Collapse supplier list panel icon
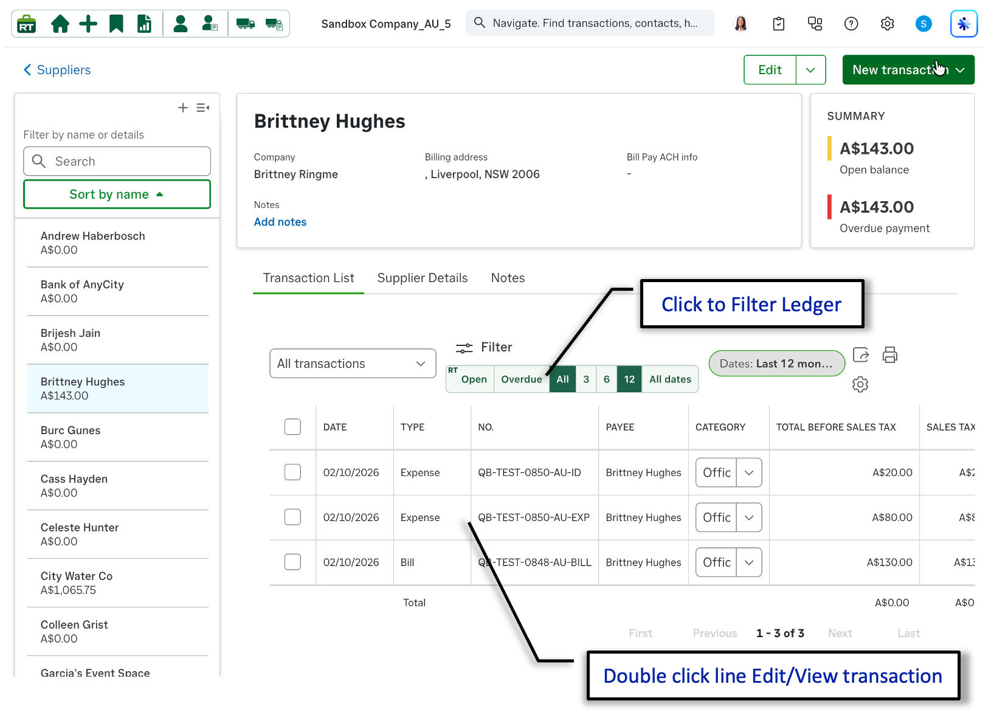The image size is (991, 715). coord(203,108)
